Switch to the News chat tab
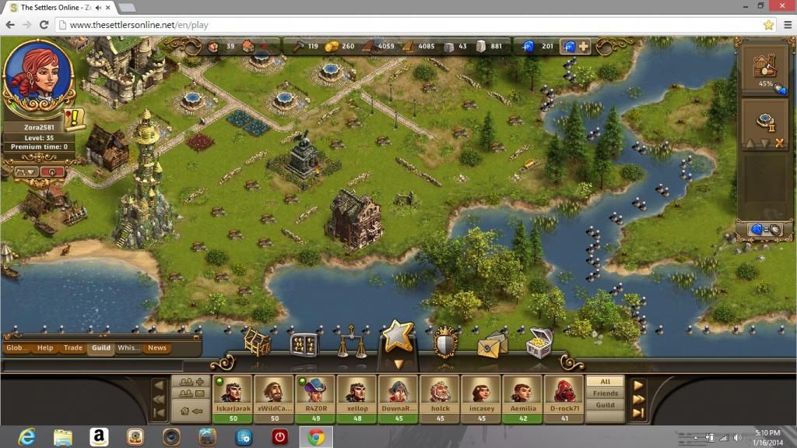The width and height of the screenshot is (797, 448). point(157,348)
